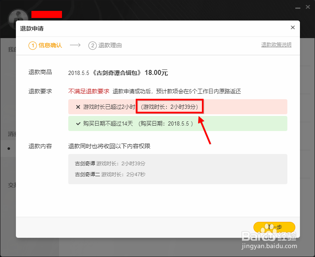Click the refund item 《古剑奇谭合辑包》
315x257 pixels.
[x=117, y=73]
